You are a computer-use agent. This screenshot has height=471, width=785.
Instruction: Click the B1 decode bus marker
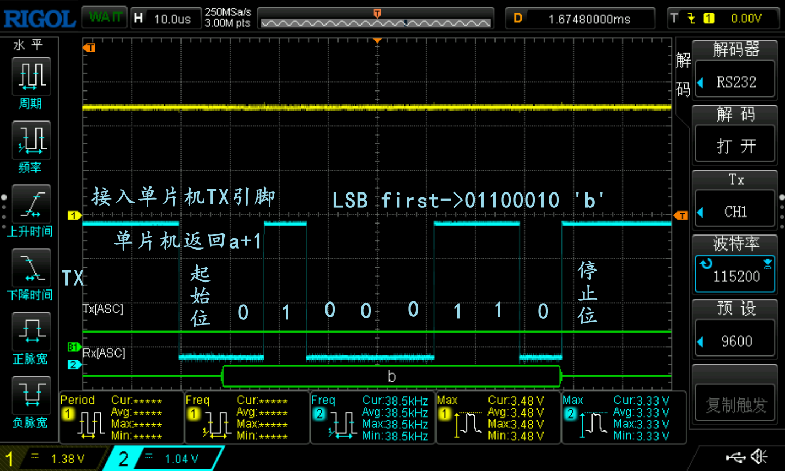(x=74, y=347)
